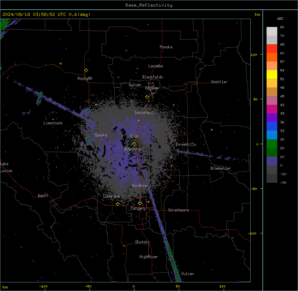Click the yellow station marker under Cochrane

click(118, 204)
